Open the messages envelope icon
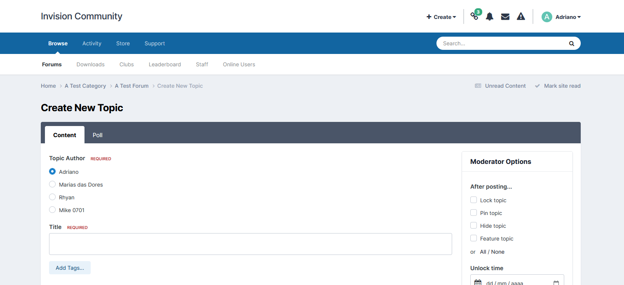Image resolution: width=624 pixels, height=285 pixels. tap(505, 17)
